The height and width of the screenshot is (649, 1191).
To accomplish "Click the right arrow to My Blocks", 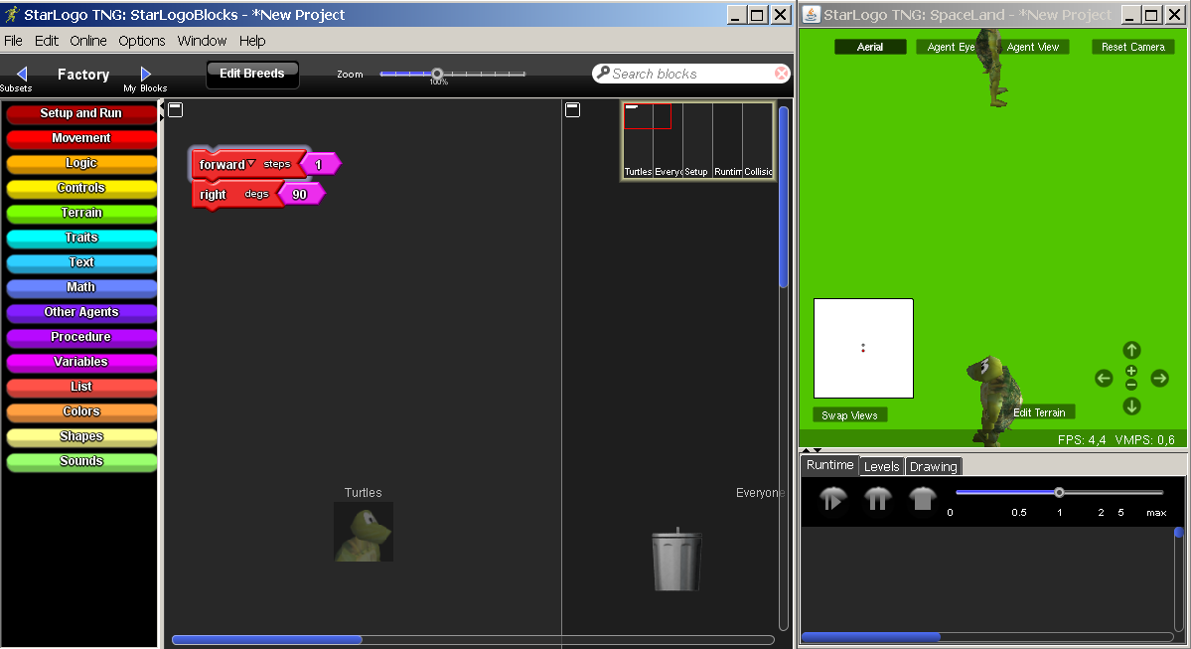I will coord(146,74).
